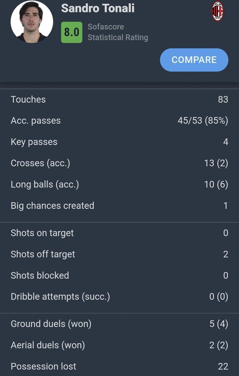Click the Dribble attempts (succ.) label
The image size is (239, 376).
point(60,297)
